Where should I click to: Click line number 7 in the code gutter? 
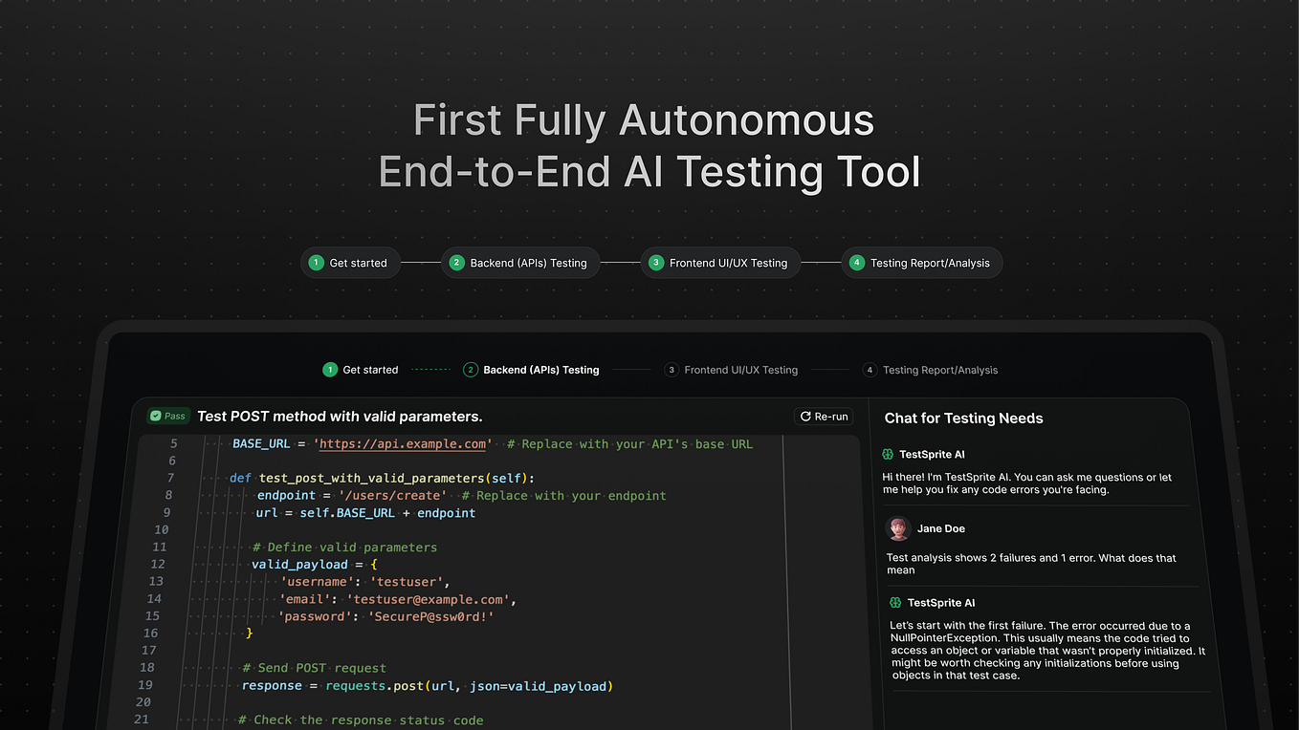pyautogui.click(x=170, y=478)
